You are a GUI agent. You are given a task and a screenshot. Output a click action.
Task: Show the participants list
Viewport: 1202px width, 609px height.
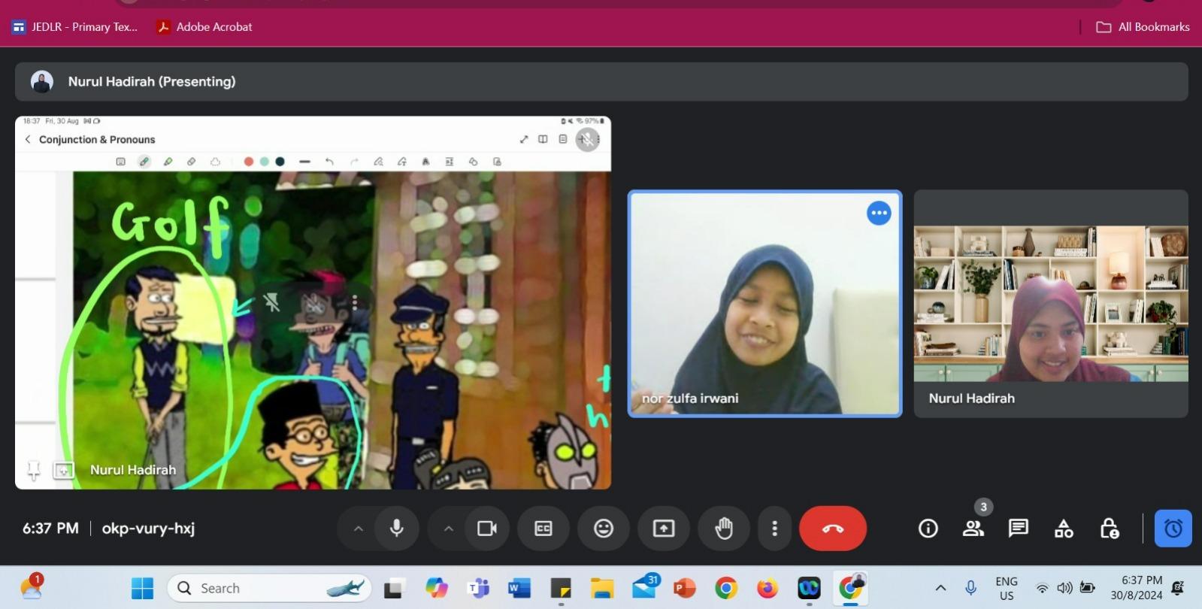[x=973, y=529]
